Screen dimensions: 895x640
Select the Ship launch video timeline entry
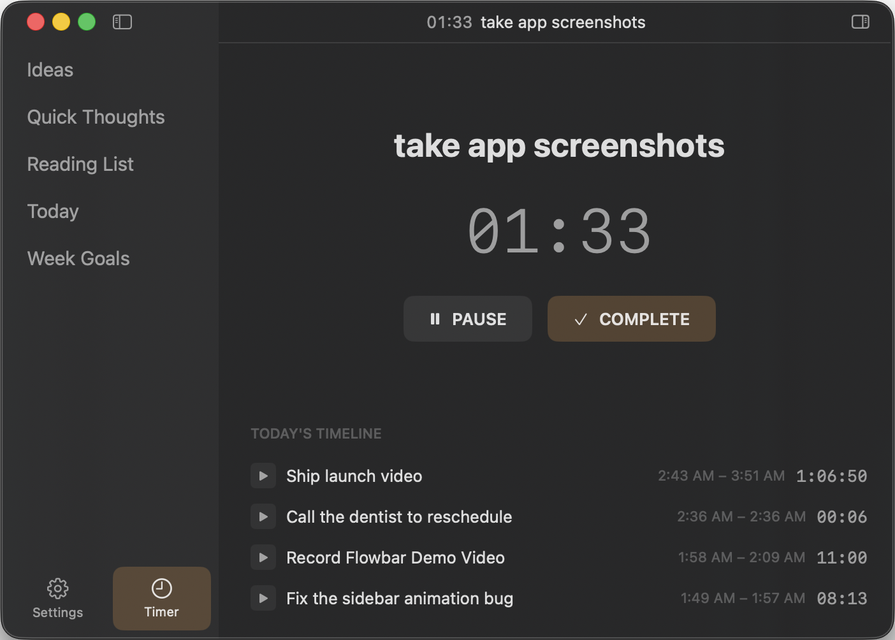tap(354, 476)
